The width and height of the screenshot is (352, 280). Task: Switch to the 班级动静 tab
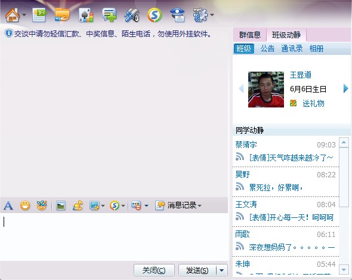286,35
